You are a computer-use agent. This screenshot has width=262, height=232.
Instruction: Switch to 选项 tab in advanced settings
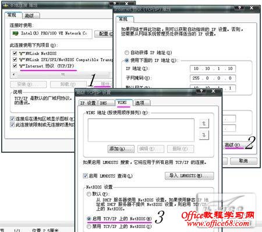pos(141,103)
